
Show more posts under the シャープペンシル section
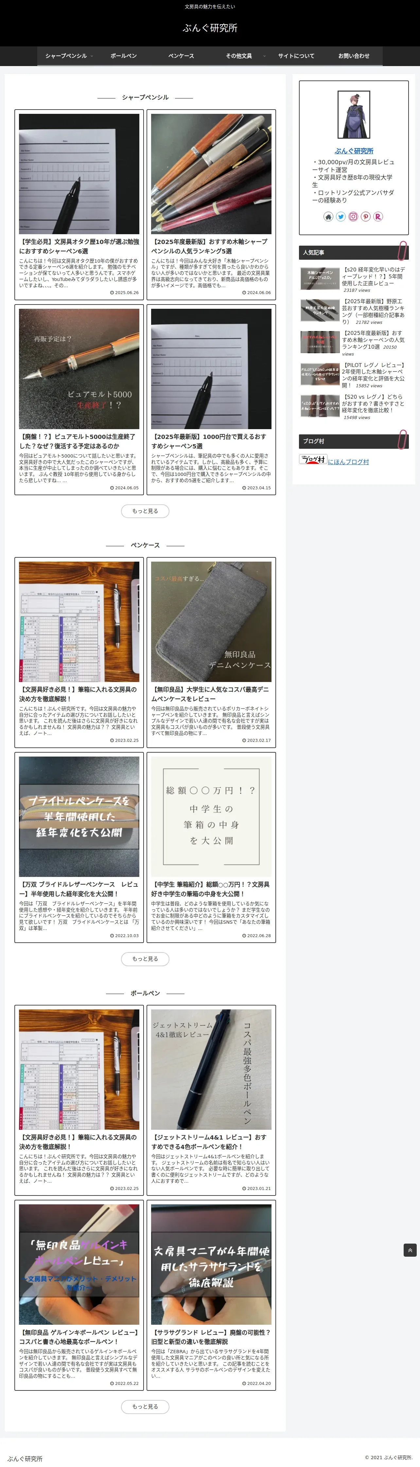click(x=145, y=511)
